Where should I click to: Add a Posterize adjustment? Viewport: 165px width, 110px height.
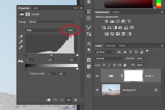tap(112, 34)
